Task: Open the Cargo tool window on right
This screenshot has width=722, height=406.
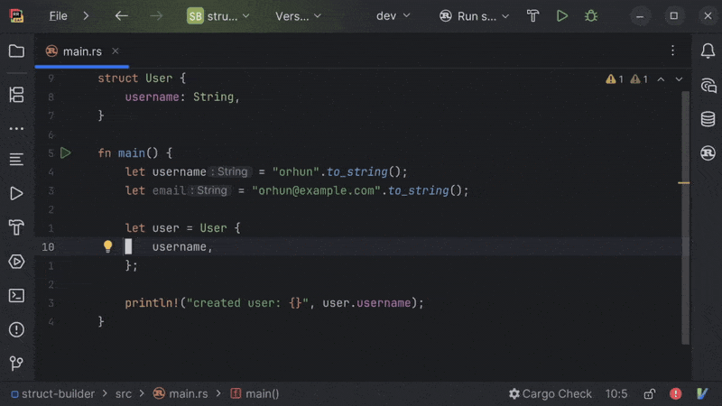Action: (x=708, y=152)
